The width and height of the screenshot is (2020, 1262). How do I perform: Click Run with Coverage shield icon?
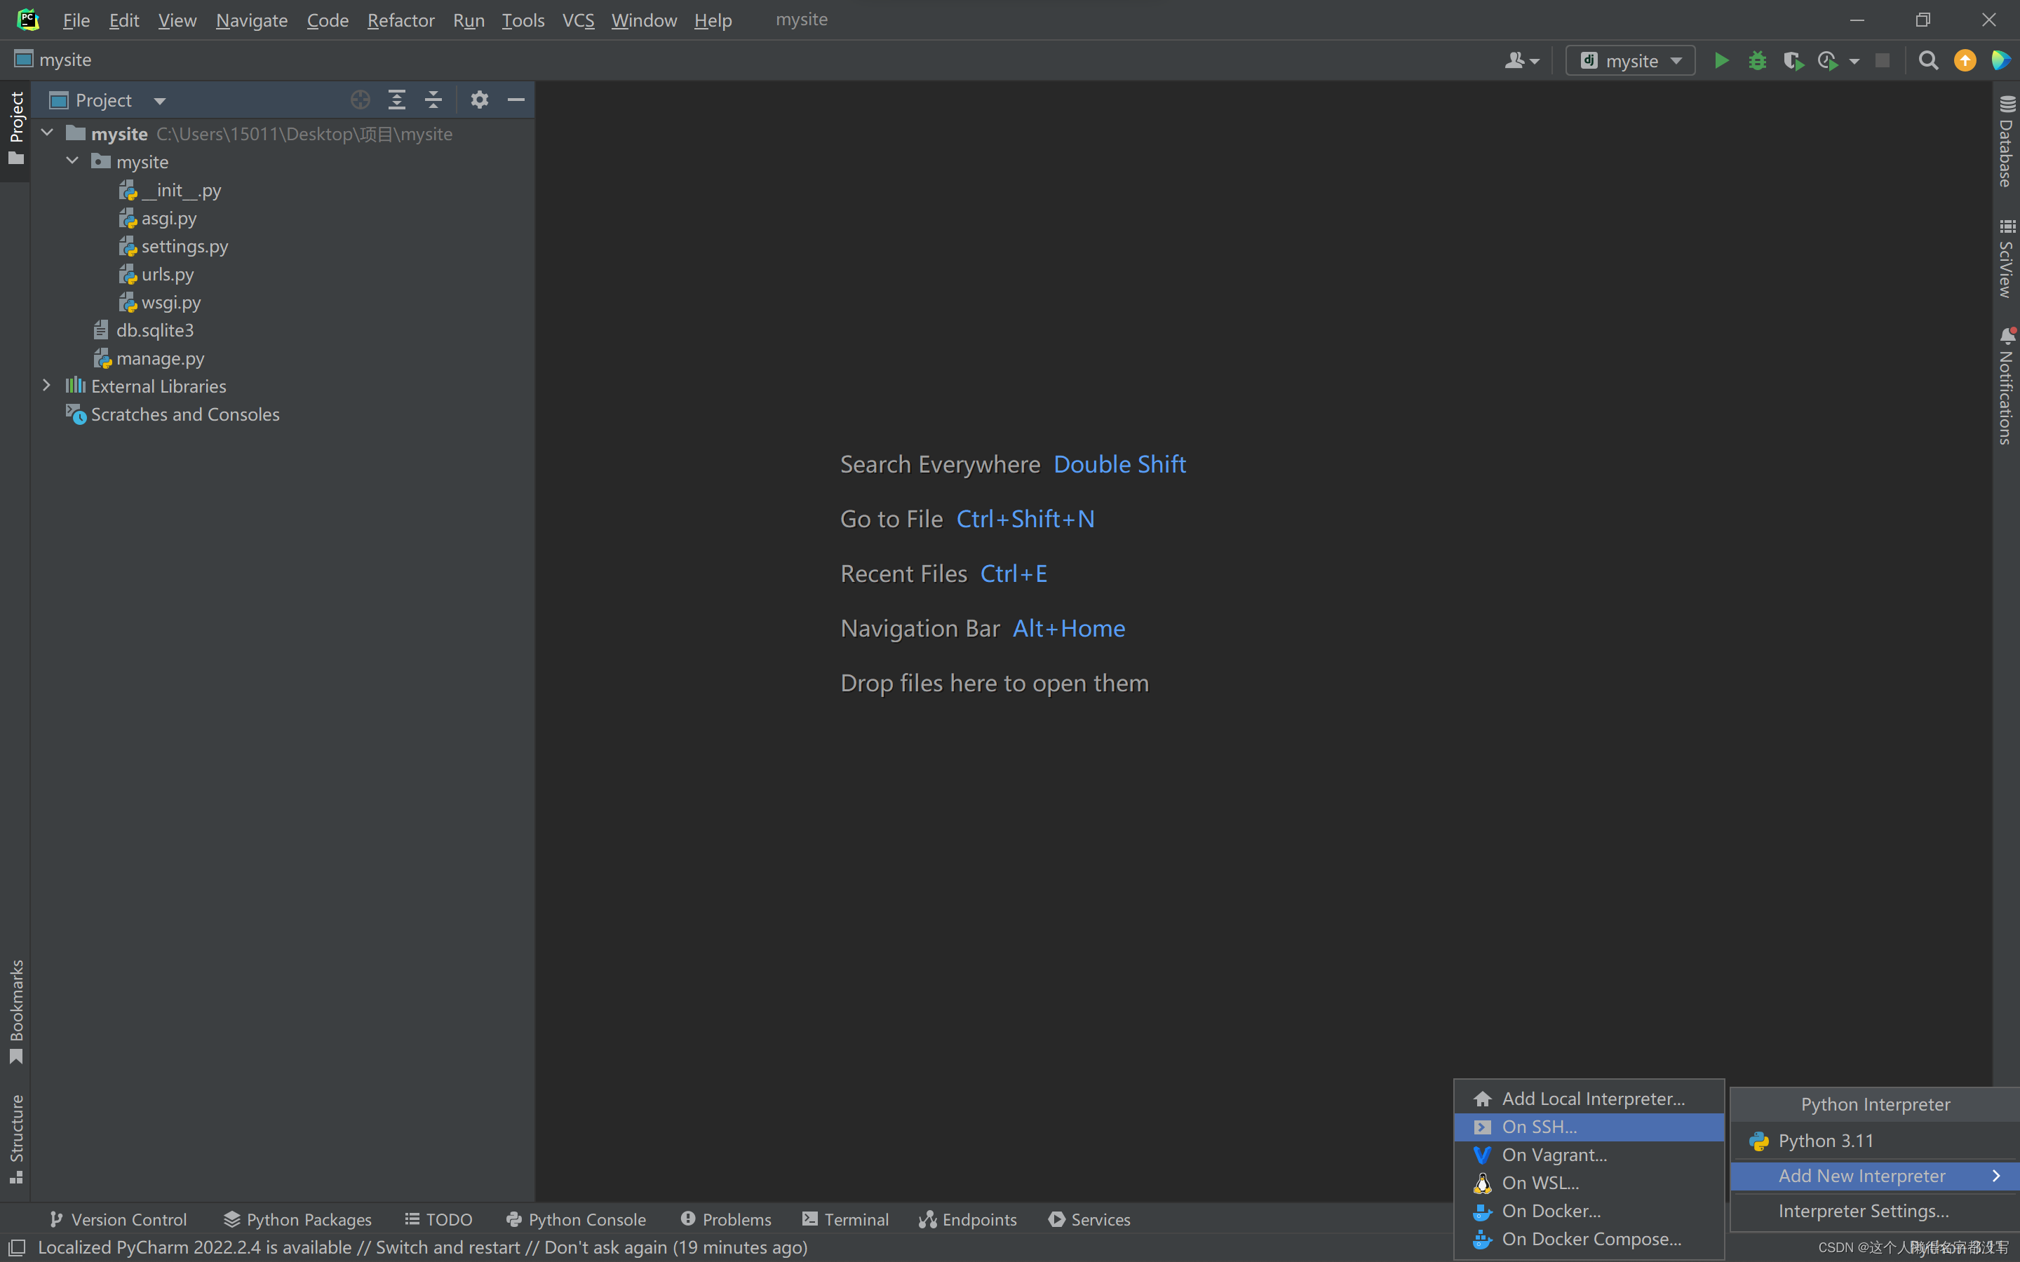1793,61
